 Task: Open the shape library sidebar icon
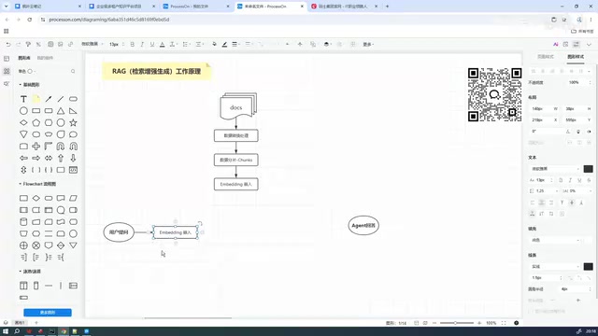tap(7, 71)
